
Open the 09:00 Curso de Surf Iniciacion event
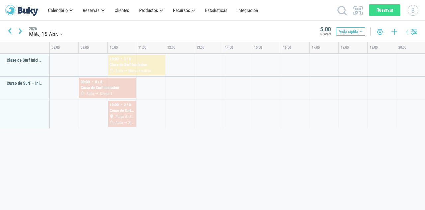pyautogui.click(x=108, y=88)
